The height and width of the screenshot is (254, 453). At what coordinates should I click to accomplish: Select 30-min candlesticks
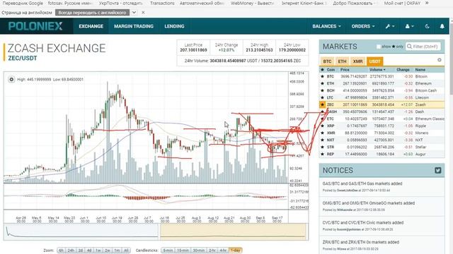click(x=198, y=250)
